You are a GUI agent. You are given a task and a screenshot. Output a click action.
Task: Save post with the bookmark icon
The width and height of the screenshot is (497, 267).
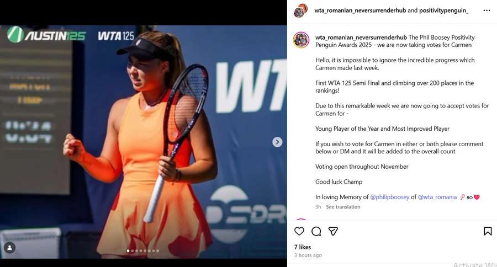point(488,231)
